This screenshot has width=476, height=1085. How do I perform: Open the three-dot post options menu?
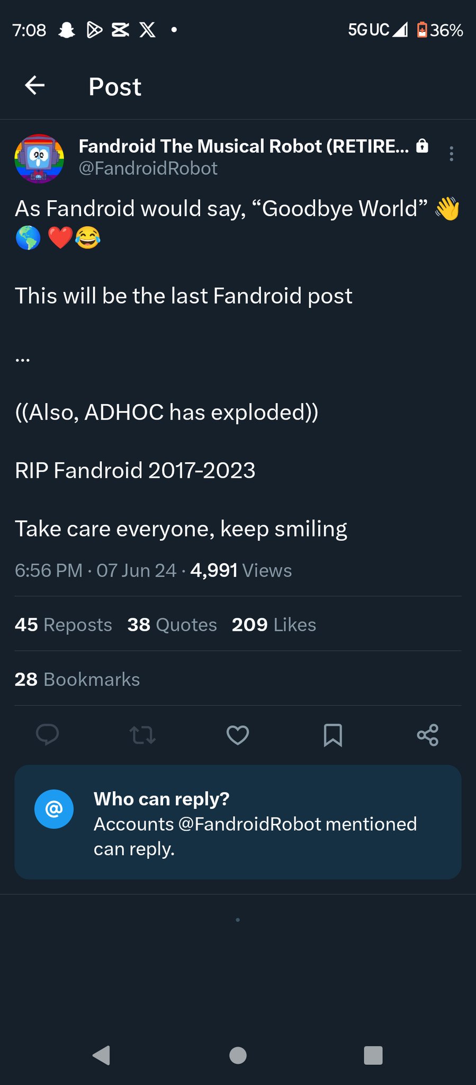(x=451, y=154)
